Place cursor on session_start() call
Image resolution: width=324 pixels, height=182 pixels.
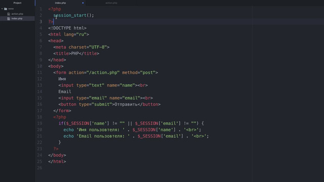coord(73,16)
